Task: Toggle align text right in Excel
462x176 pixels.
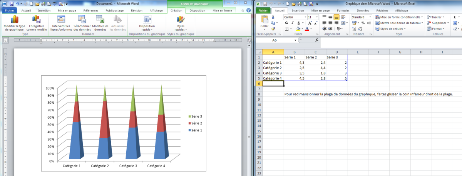Action: tap(336, 23)
